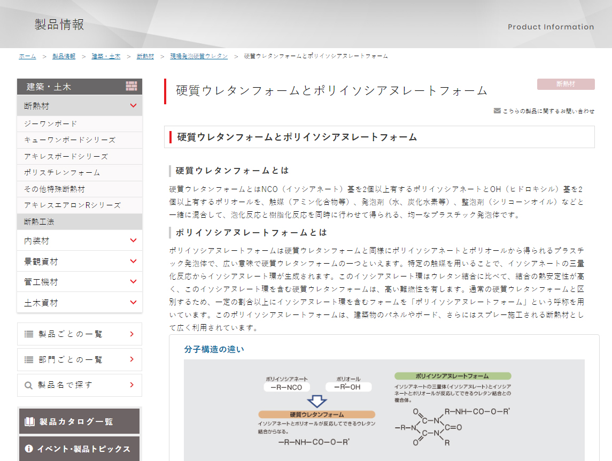Open 現場発泡硬質ウレタン breadcrumb link
Image resolution: width=612 pixels, height=461 pixels.
click(199, 56)
